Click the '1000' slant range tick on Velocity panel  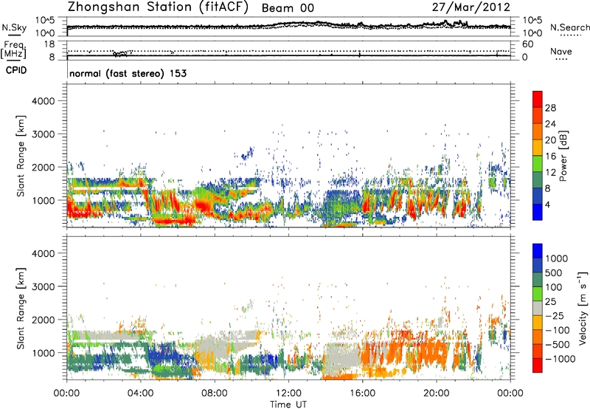coord(44,353)
